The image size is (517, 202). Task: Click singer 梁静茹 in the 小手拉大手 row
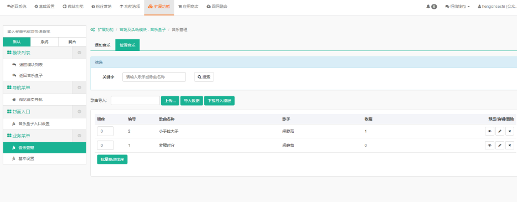[x=288, y=131]
